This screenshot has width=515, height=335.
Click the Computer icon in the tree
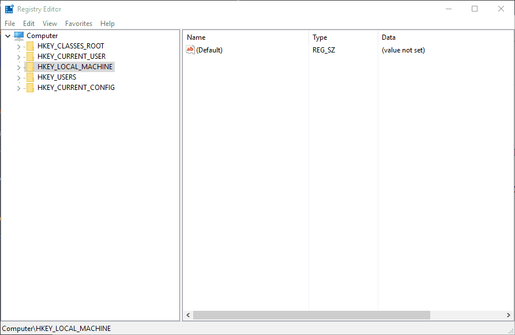coord(19,36)
